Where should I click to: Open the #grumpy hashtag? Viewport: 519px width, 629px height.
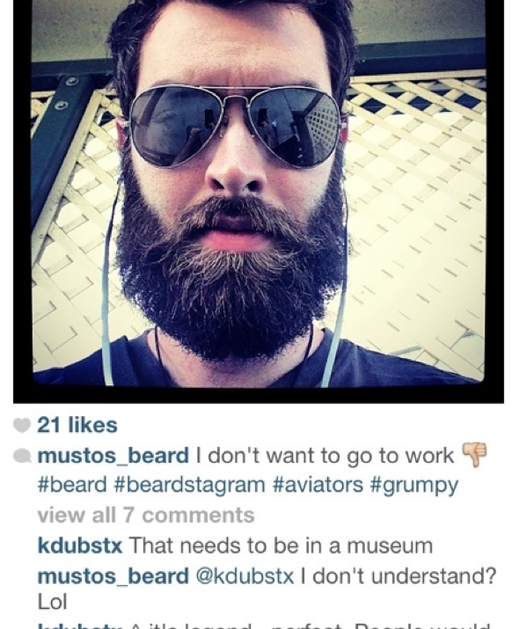[414, 486]
